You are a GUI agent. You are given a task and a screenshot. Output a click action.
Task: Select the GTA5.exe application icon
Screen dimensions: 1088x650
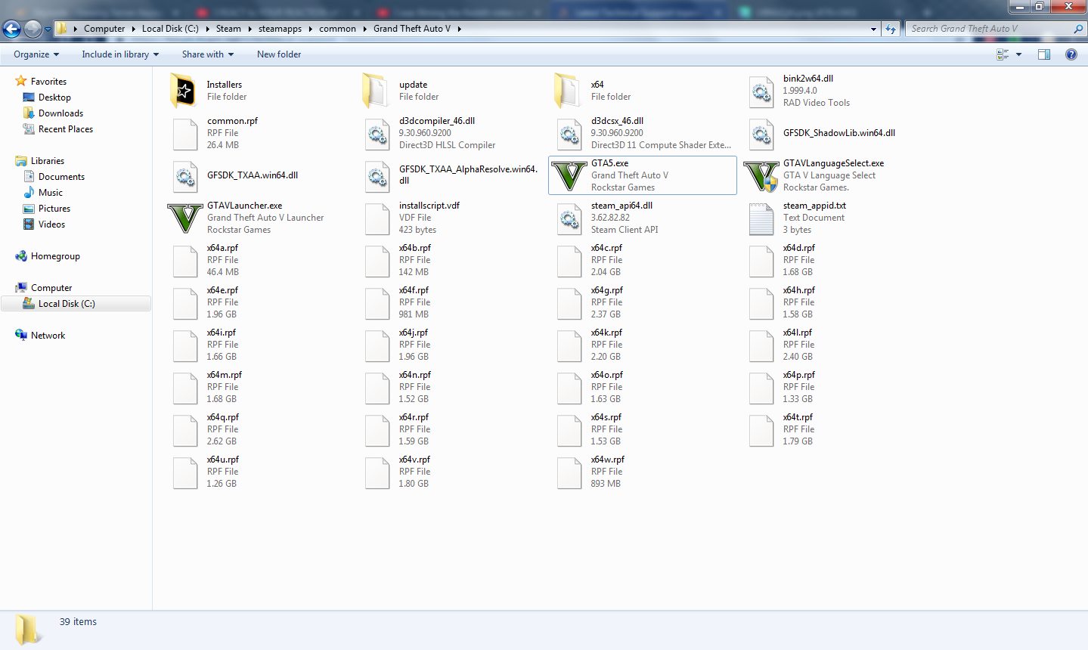point(569,175)
